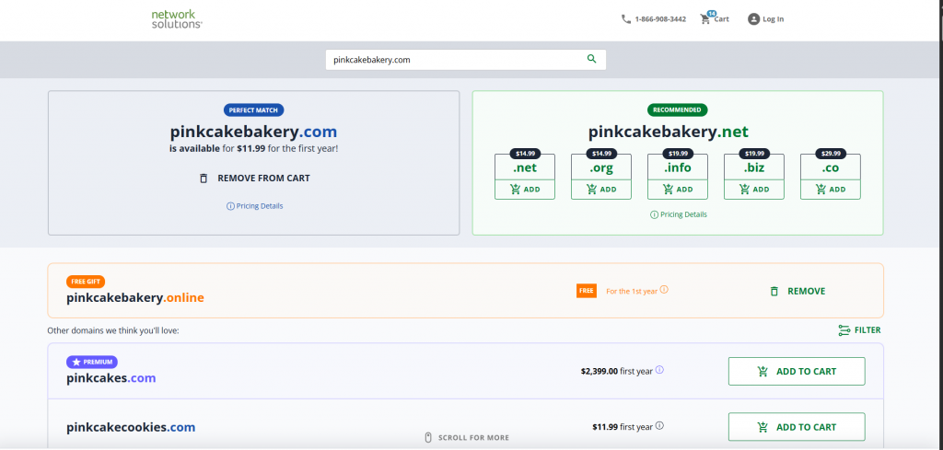Click the pinkcakebakery.com heading
Image resolution: width=943 pixels, height=450 pixels.
coord(253,132)
